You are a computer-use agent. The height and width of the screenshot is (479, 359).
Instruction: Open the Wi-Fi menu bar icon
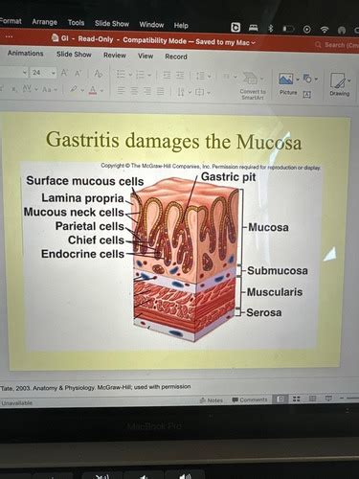click(325, 30)
